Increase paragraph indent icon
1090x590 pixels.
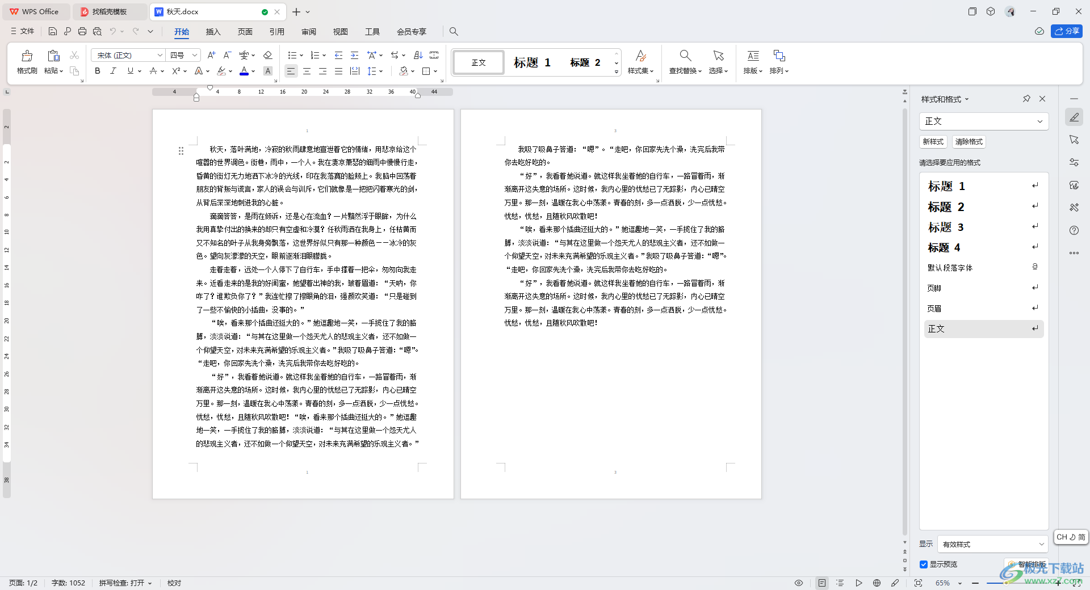[354, 55]
